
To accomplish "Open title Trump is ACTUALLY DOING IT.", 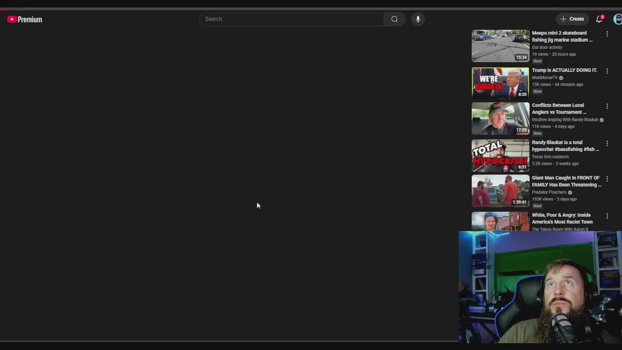I will coord(565,70).
